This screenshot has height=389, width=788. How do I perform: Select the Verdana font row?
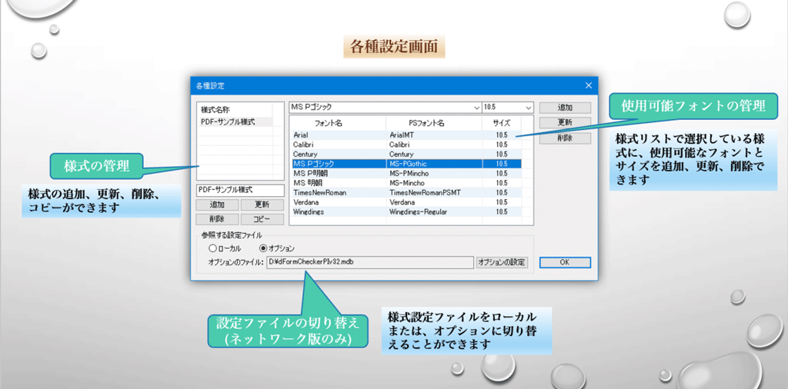[339, 201]
